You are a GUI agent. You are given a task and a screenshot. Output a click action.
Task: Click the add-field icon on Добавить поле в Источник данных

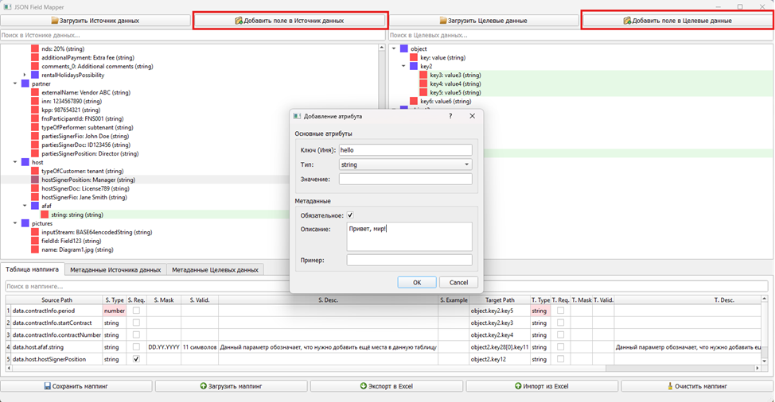(239, 21)
